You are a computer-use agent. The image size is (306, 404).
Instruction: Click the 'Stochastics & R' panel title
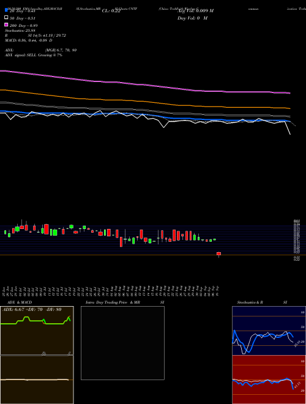point(250,302)
